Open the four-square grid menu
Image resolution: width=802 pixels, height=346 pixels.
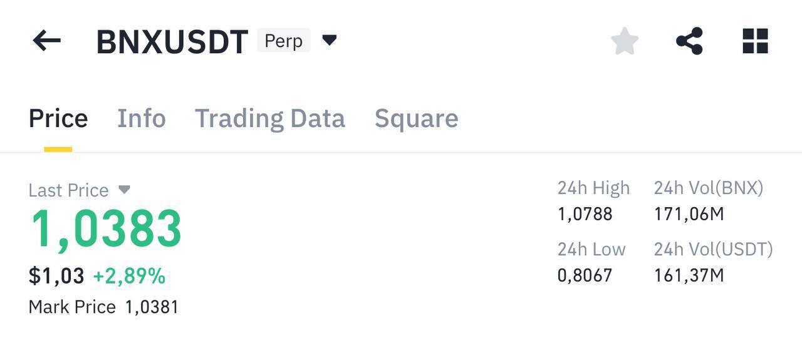[755, 41]
